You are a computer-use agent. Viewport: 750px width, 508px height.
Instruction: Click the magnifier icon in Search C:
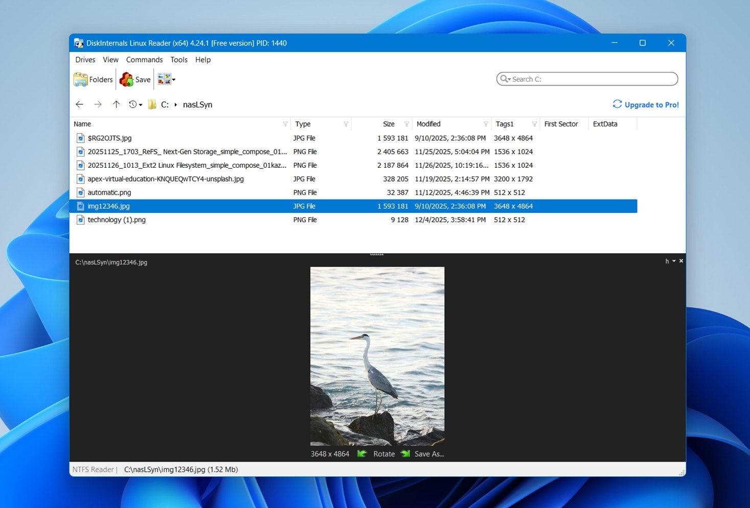pyautogui.click(x=505, y=79)
